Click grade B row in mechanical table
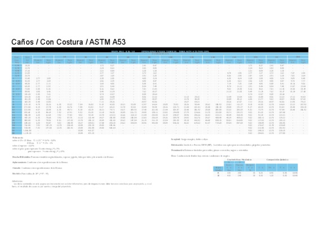The image size is (319, 225). click(x=255, y=175)
